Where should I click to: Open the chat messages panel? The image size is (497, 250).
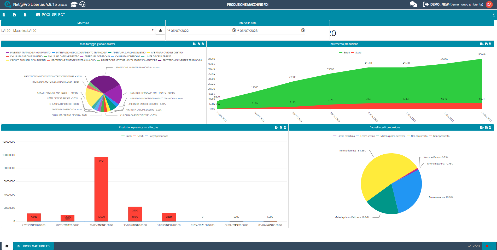coord(413,4)
